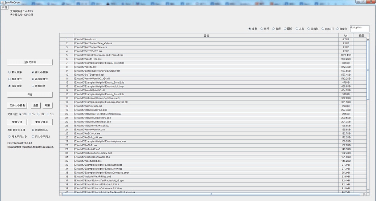
Task: Select the 文档 file type filter
Action: [x=300, y=29]
